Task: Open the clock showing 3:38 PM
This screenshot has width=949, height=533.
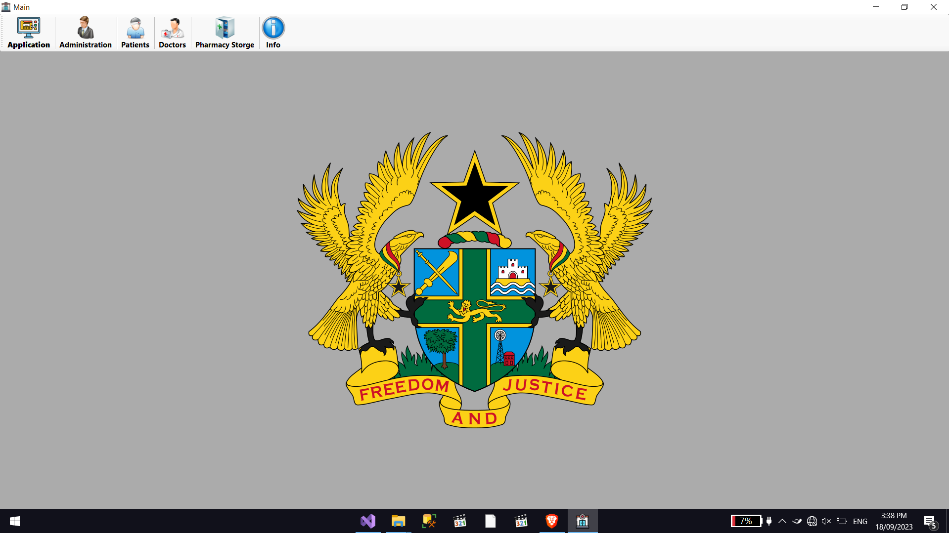Action: tap(894, 521)
